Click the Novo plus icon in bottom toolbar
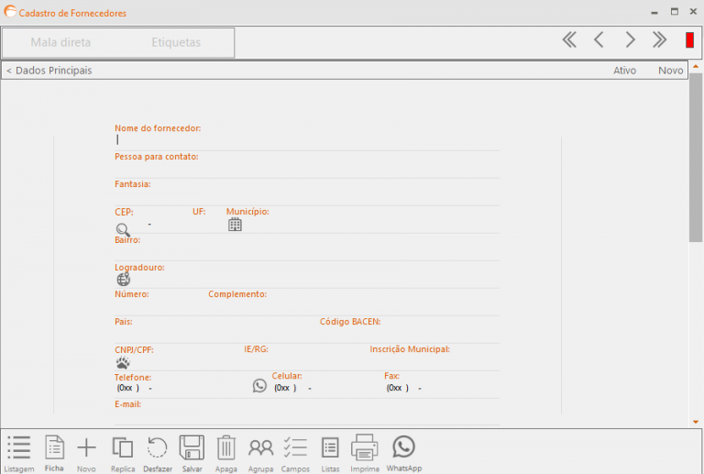The image size is (704, 474). pos(86,448)
